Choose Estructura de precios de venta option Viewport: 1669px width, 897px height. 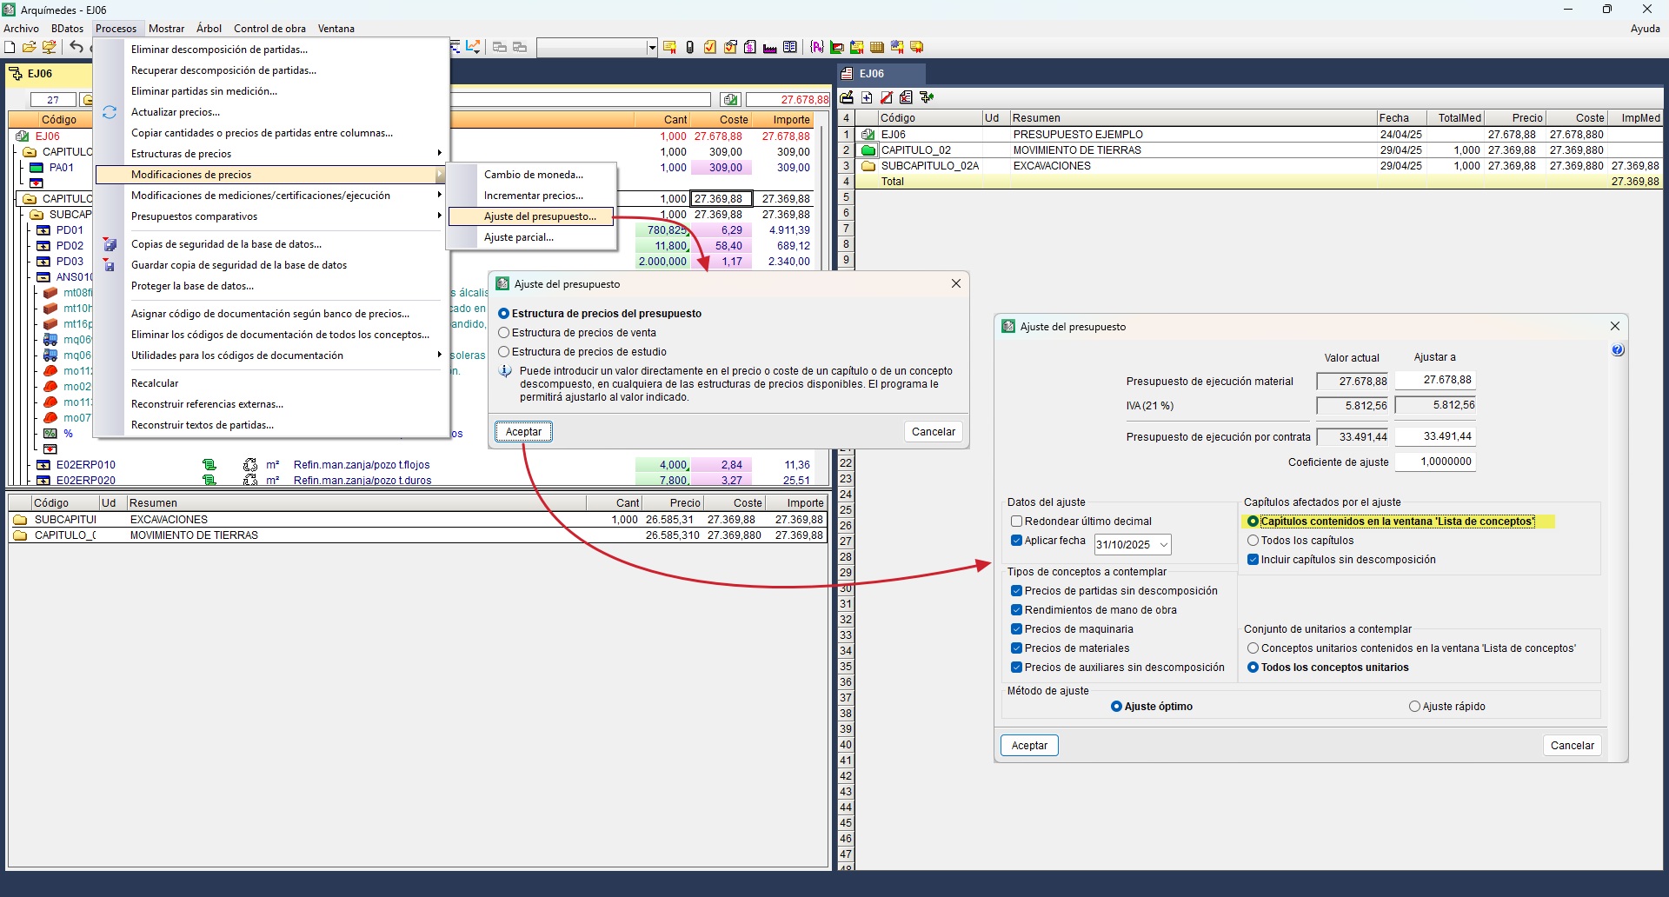(504, 333)
